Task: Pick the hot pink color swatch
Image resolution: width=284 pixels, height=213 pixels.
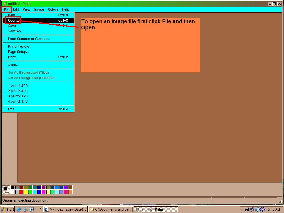Action: pos(66,192)
